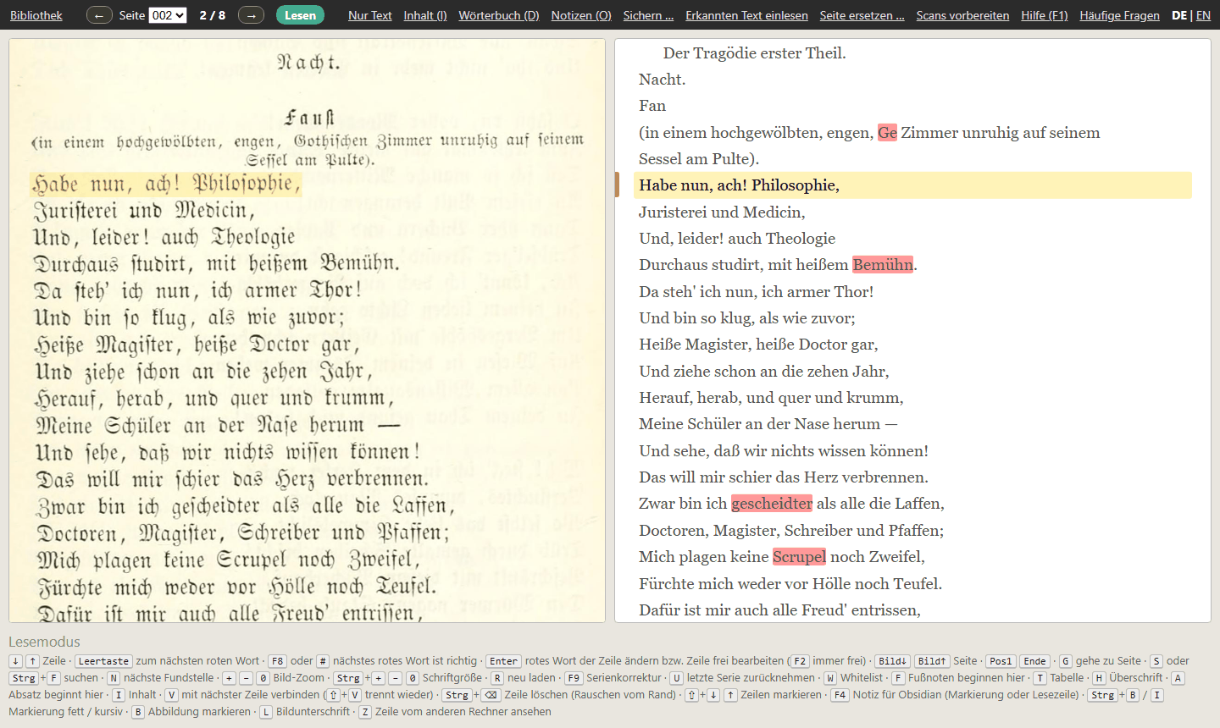Switch language to EN
Screen dimensions: 1220x728
coord(1203,15)
